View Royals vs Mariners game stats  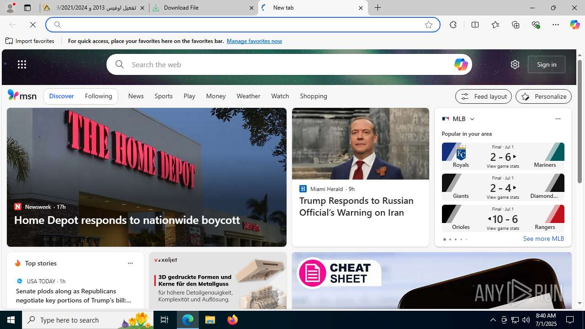503,156
